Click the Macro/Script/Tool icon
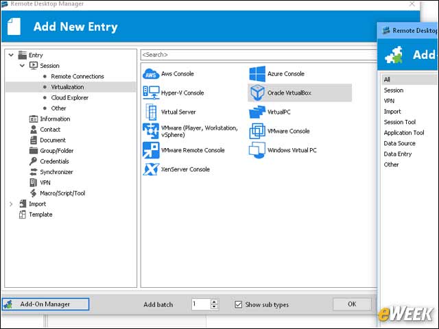 [34, 193]
